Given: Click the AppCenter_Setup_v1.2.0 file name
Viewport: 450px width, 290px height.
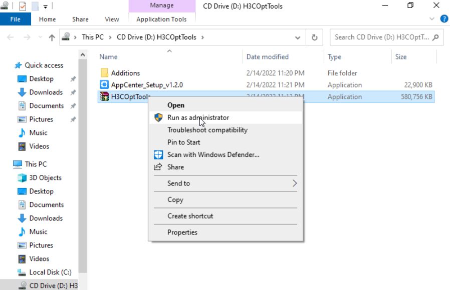Looking at the screenshot, I should 147,84.
